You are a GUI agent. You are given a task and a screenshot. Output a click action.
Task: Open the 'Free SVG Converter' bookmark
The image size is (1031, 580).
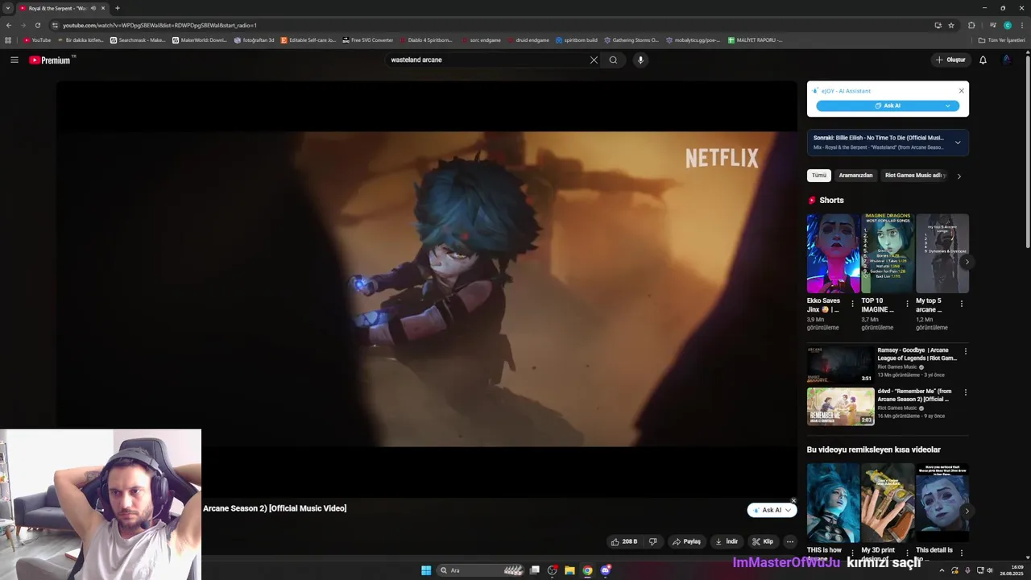[x=367, y=39]
